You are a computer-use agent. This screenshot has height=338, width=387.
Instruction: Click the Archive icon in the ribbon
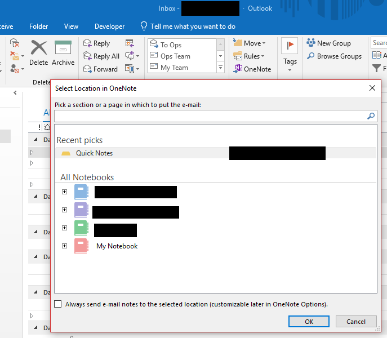pyautogui.click(x=63, y=52)
